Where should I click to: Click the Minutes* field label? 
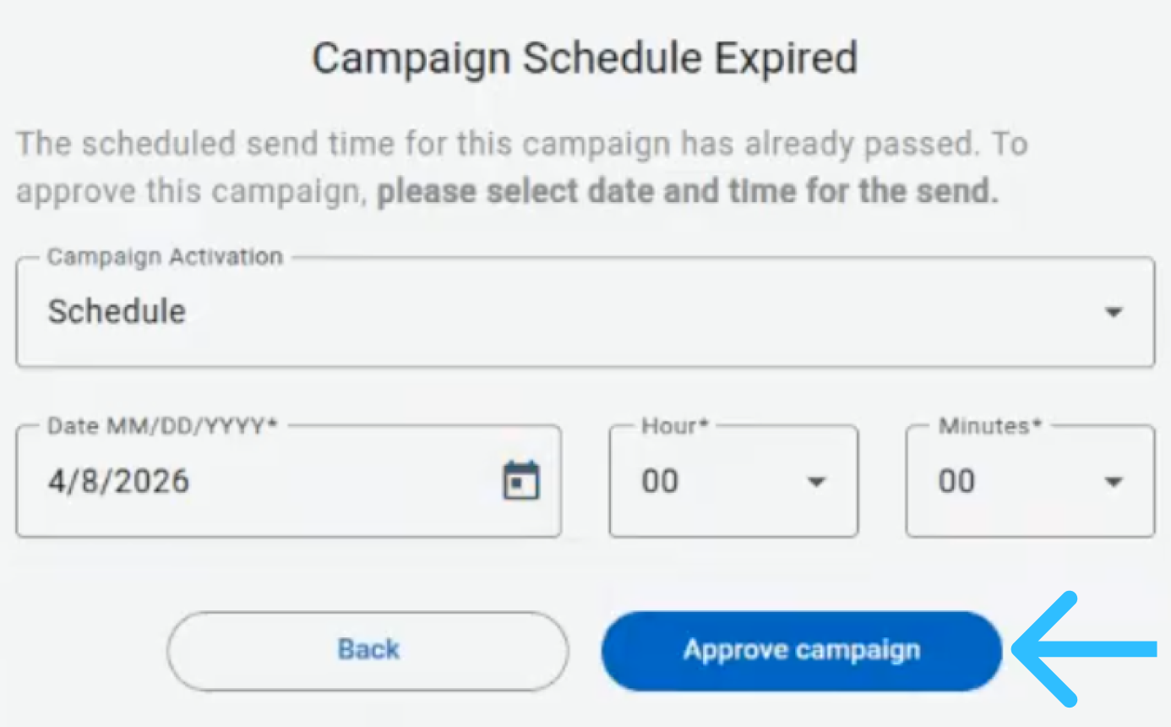[989, 426]
